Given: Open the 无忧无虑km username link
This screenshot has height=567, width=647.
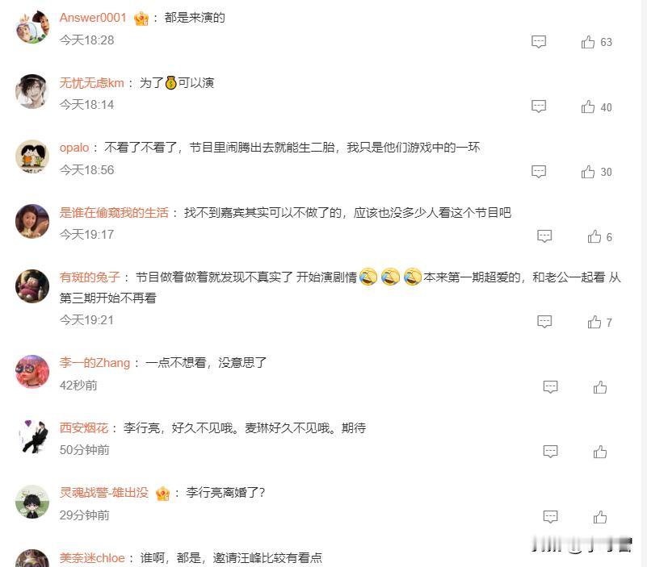Looking at the screenshot, I should (91, 83).
